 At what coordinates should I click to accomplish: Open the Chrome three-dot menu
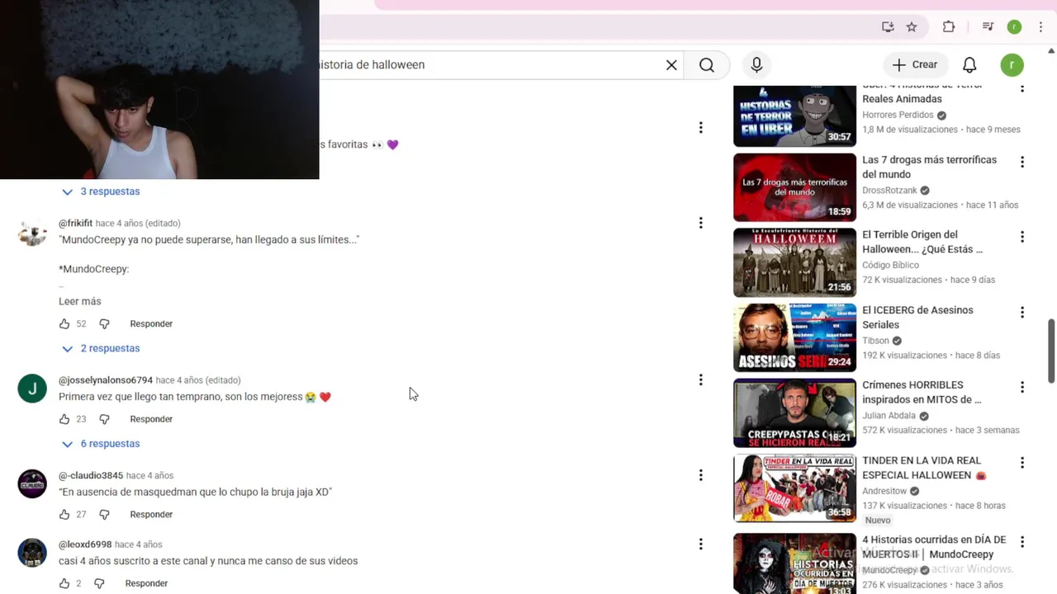[1040, 26]
